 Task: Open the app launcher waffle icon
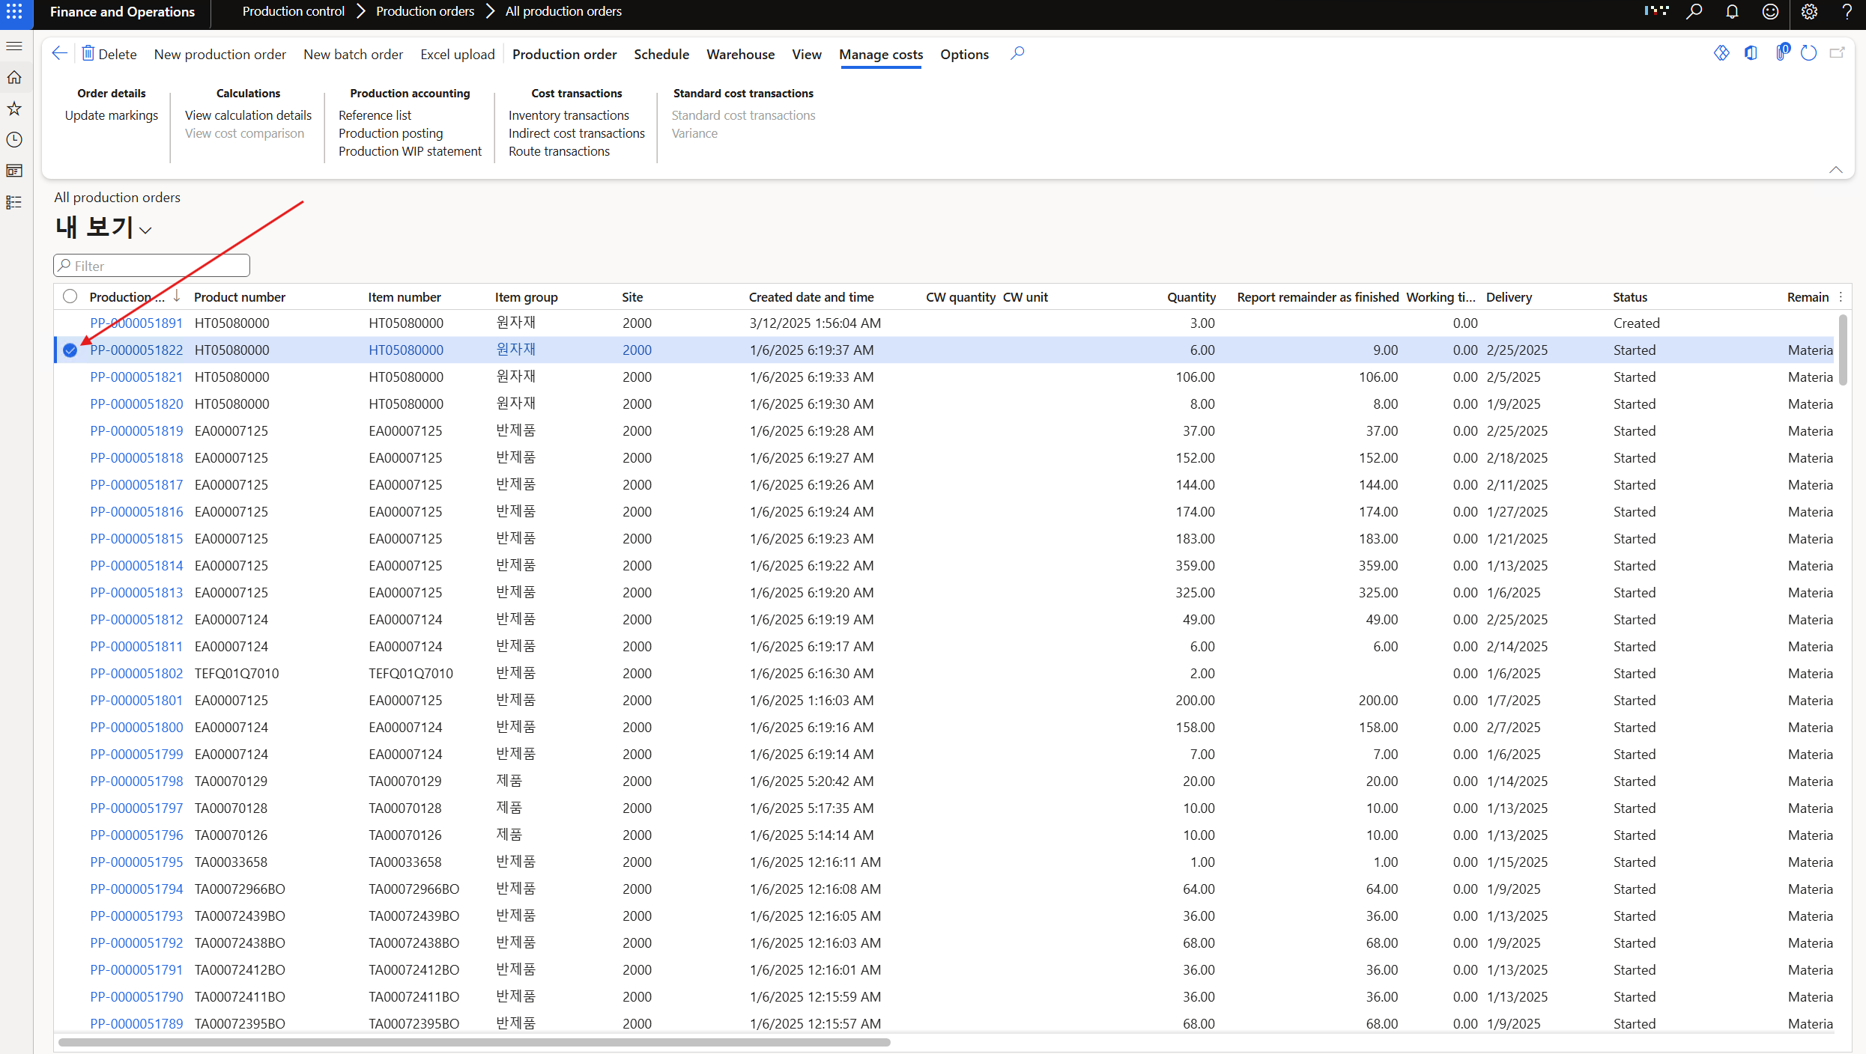point(14,12)
